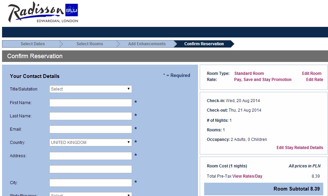Click the Radisson Blu Edwardian logo

tap(43, 12)
